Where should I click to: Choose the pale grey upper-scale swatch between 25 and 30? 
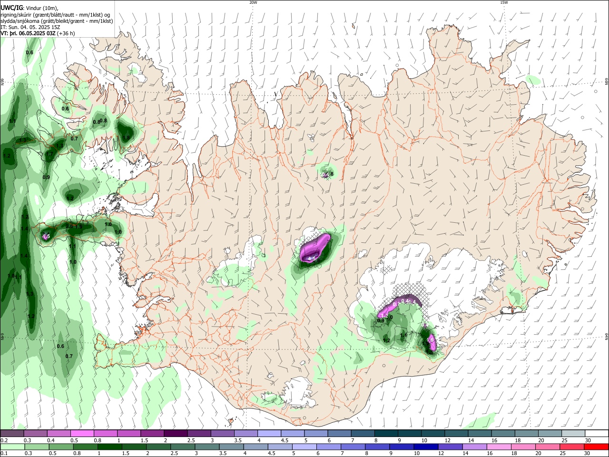[x=572, y=434]
